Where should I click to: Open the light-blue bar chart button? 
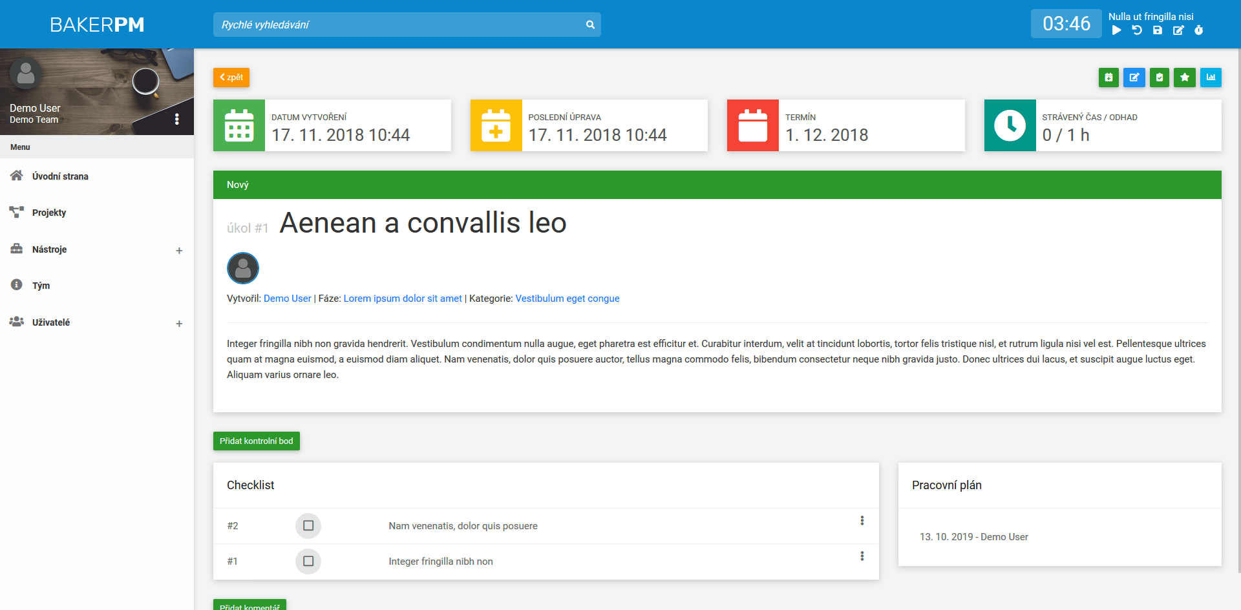tap(1210, 78)
